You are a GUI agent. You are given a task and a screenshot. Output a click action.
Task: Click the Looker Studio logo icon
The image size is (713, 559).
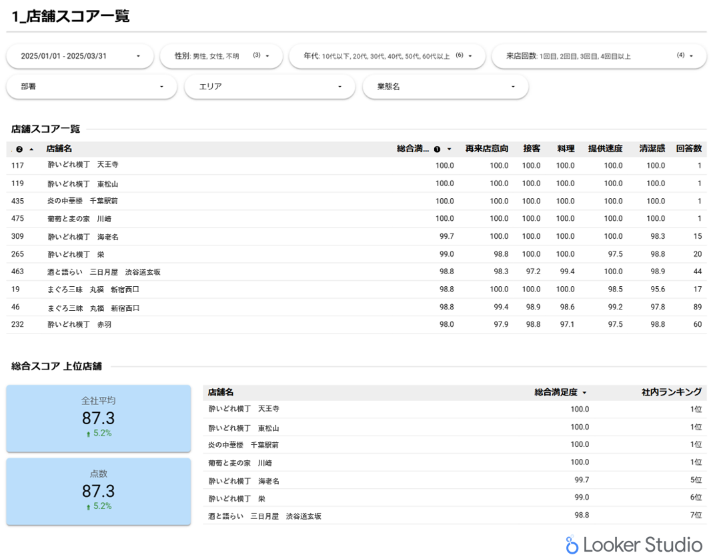point(572,545)
